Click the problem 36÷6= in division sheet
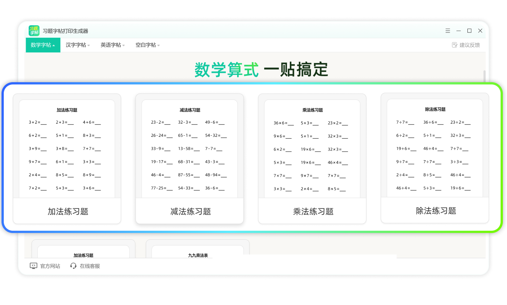 [x=433, y=123]
